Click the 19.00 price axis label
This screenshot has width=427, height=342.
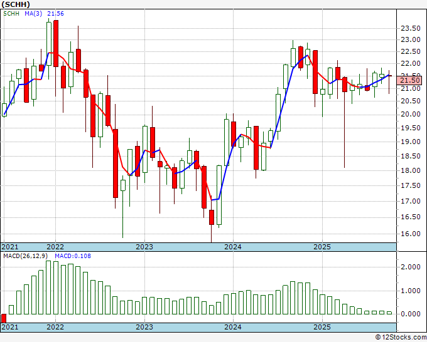[x=411, y=142]
